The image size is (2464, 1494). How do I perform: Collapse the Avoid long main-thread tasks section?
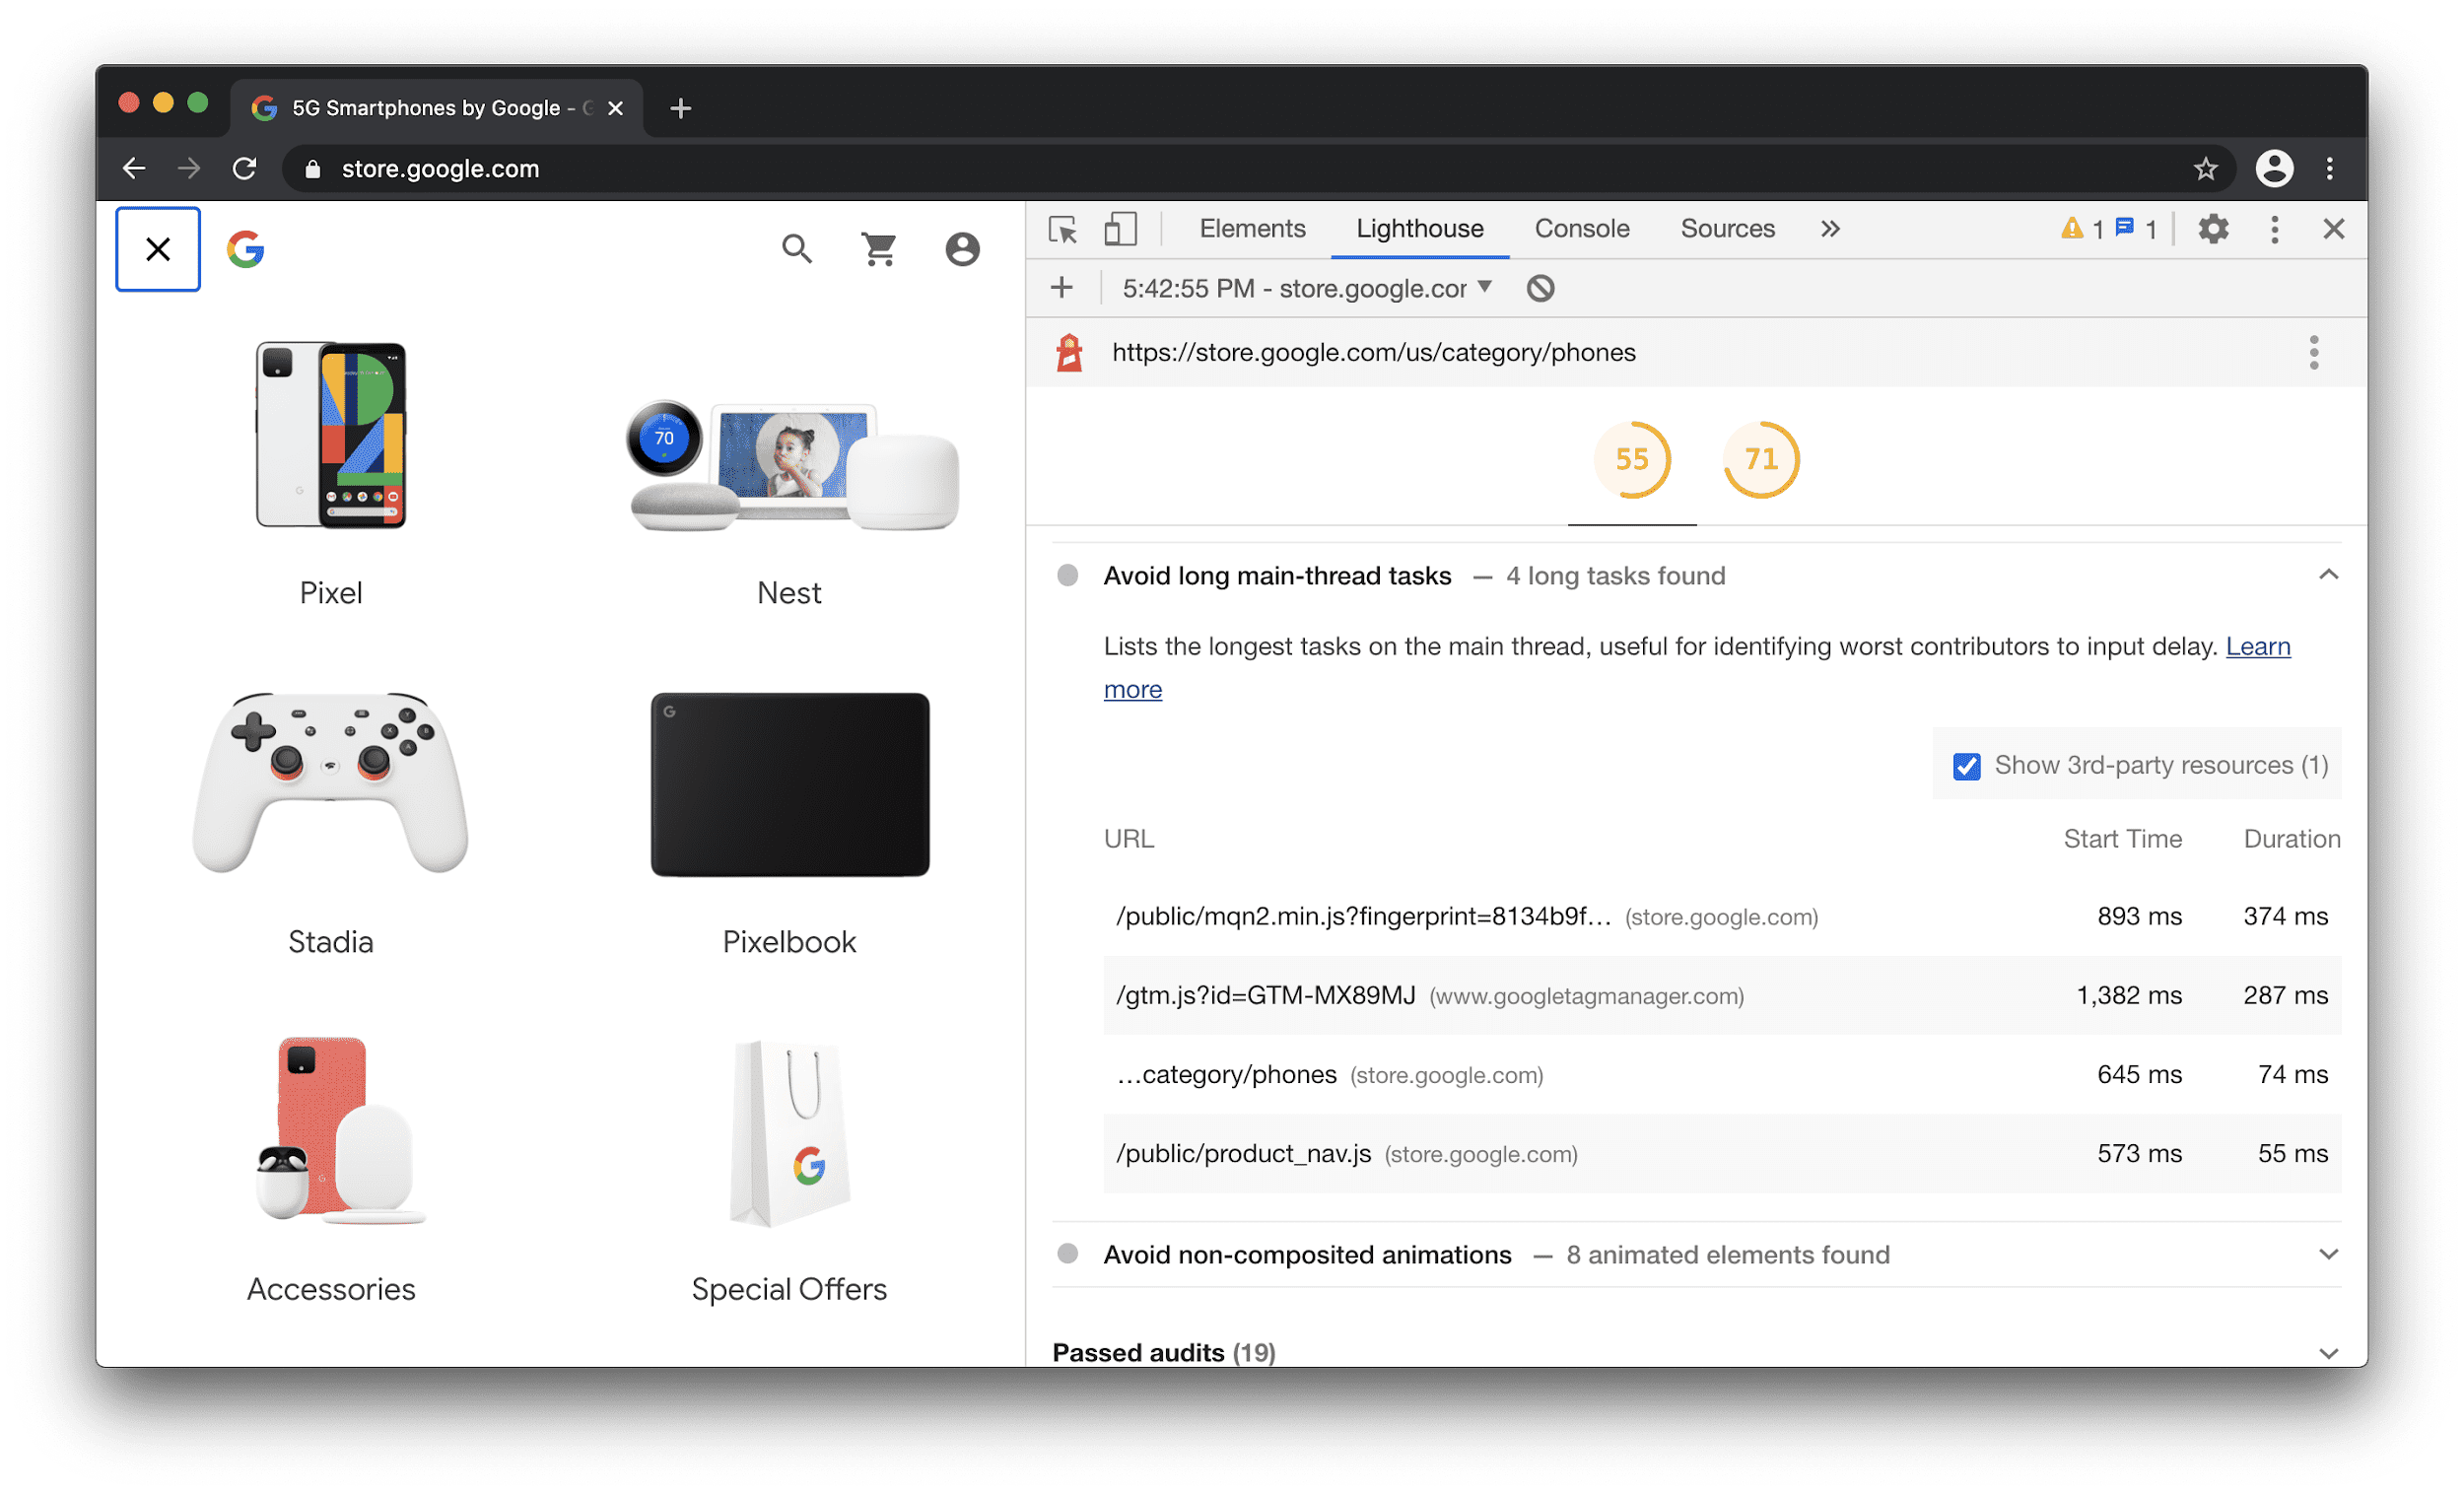(x=2328, y=574)
